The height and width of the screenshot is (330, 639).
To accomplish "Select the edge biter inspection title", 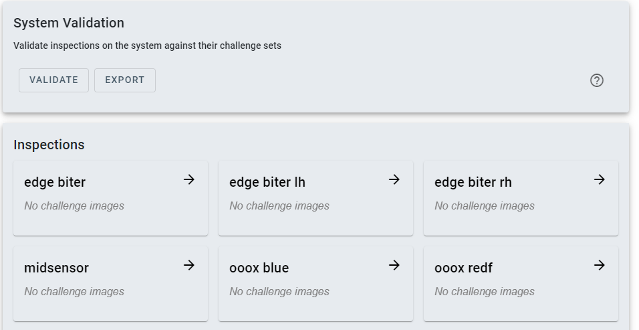I will point(55,182).
